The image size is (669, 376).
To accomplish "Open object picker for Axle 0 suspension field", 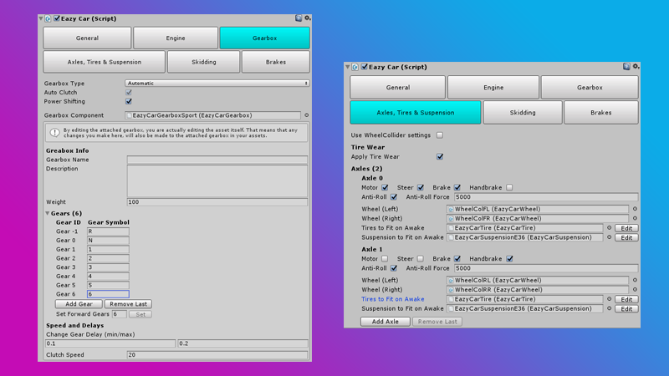I will pyautogui.click(x=610, y=237).
